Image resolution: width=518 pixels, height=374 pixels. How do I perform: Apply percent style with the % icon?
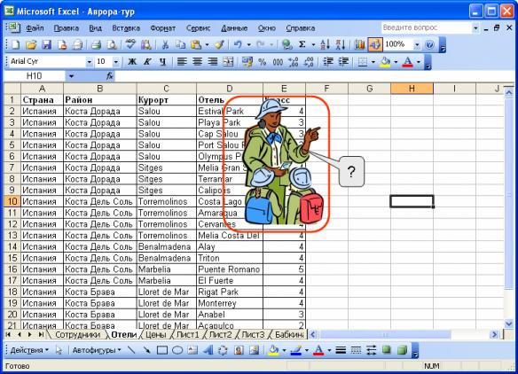pyautogui.click(x=263, y=62)
